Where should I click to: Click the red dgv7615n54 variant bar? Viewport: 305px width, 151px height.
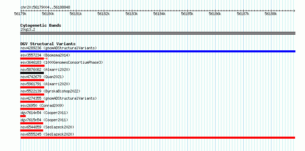click(x=32, y=123)
